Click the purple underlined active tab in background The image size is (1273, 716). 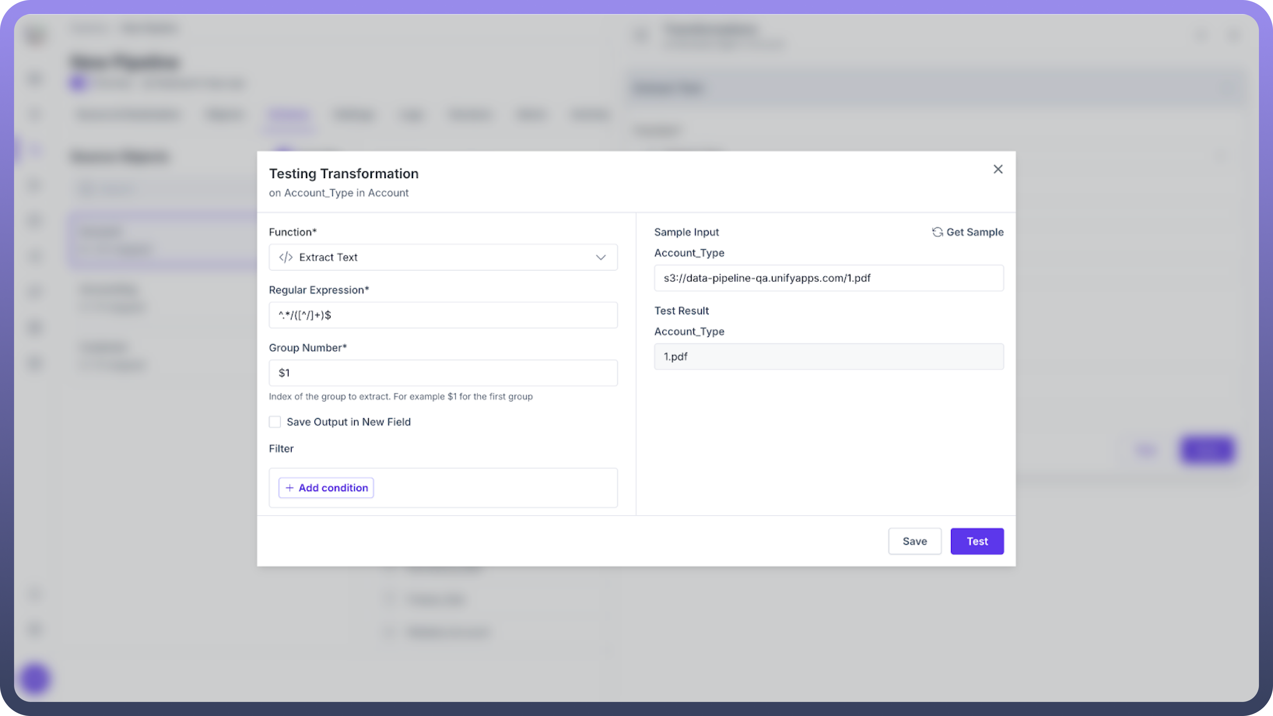coord(289,115)
